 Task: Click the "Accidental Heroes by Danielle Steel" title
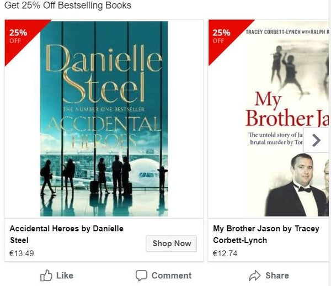(66, 234)
